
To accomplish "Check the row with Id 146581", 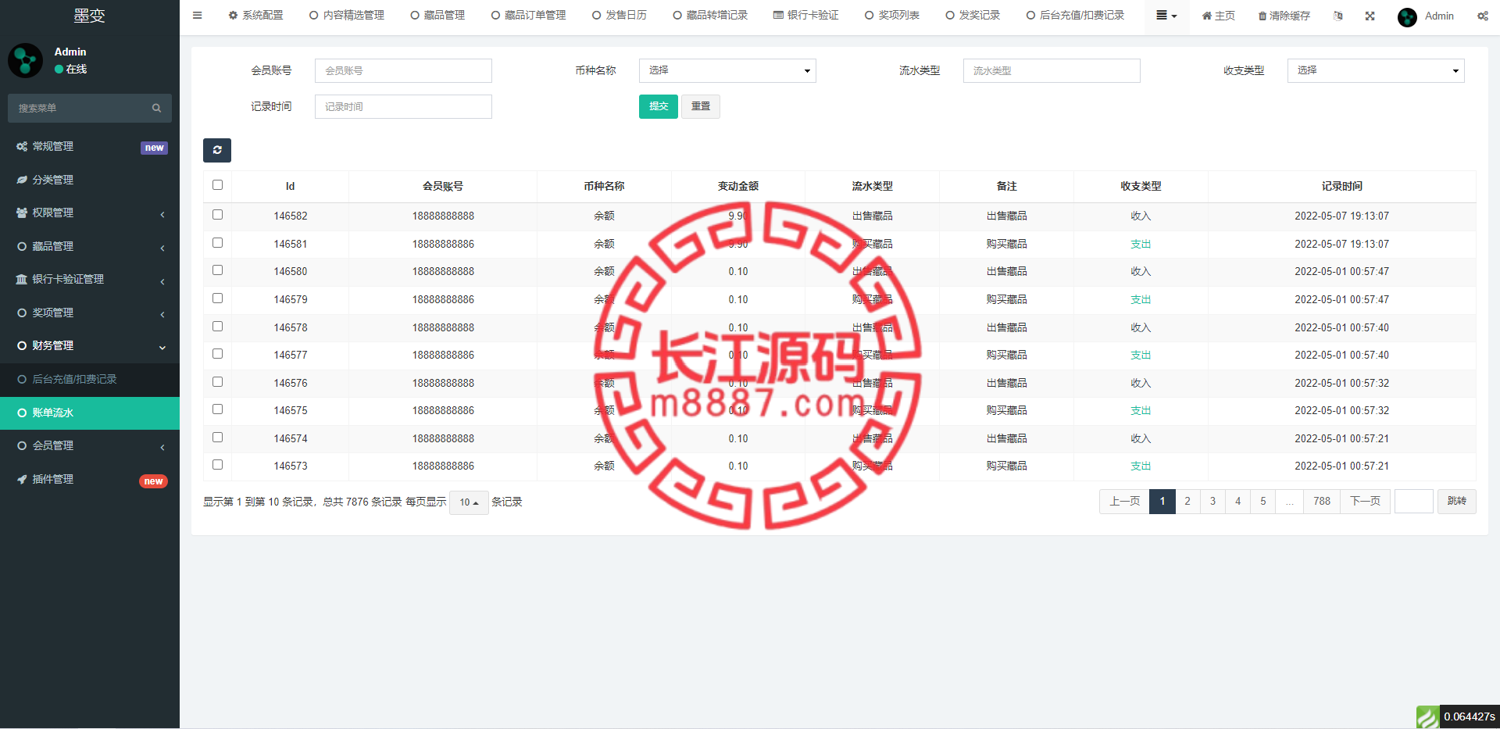I will coord(217,243).
